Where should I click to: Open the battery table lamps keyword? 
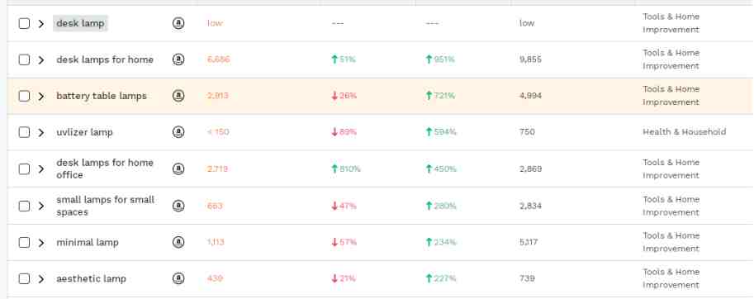pyautogui.click(x=102, y=96)
